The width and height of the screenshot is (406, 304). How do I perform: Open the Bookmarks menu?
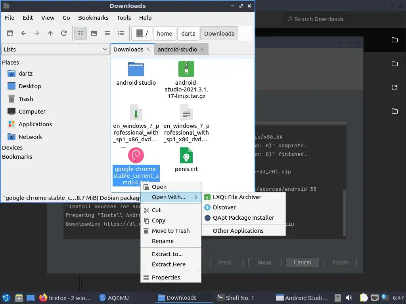pos(93,18)
